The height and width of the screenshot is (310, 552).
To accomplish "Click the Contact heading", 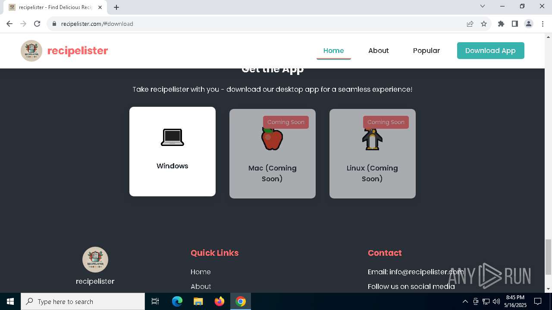I will pyautogui.click(x=385, y=253).
